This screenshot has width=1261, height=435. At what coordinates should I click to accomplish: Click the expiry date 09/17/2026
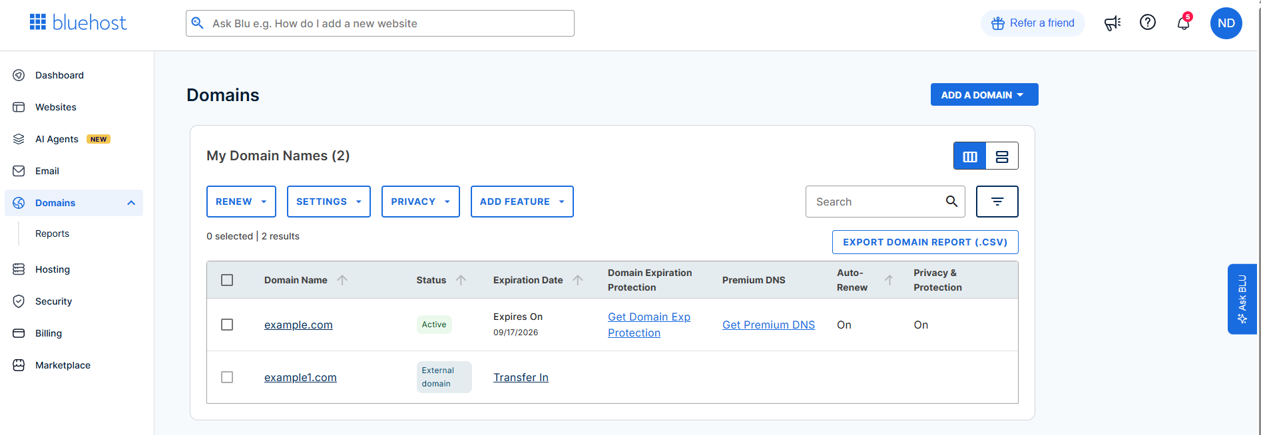[515, 333]
